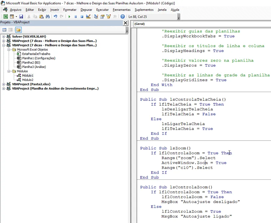271x223 pixels.
Task: Click the Copy icon in toolbar
Action: (35, 17)
